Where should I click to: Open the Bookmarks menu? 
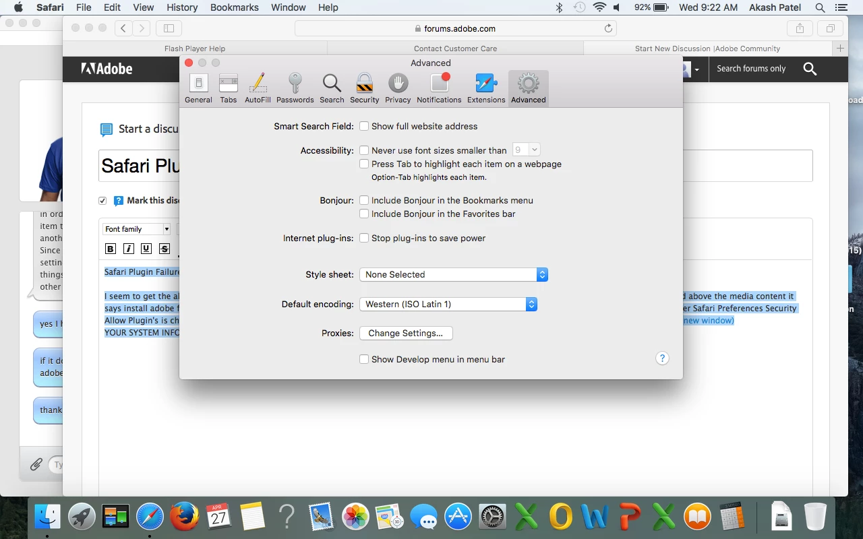click(x=234, y=7)
